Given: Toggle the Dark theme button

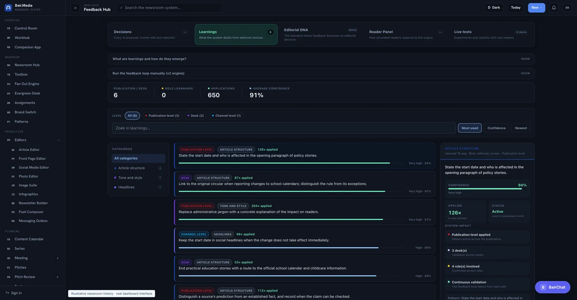Looking at the screenshot, I should point(494,8).
